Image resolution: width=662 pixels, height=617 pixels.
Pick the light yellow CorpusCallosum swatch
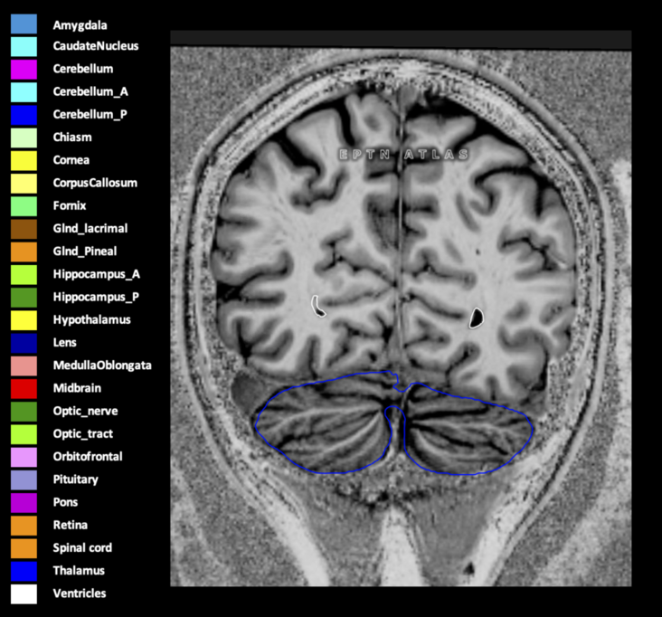click(x=24, y=184)
